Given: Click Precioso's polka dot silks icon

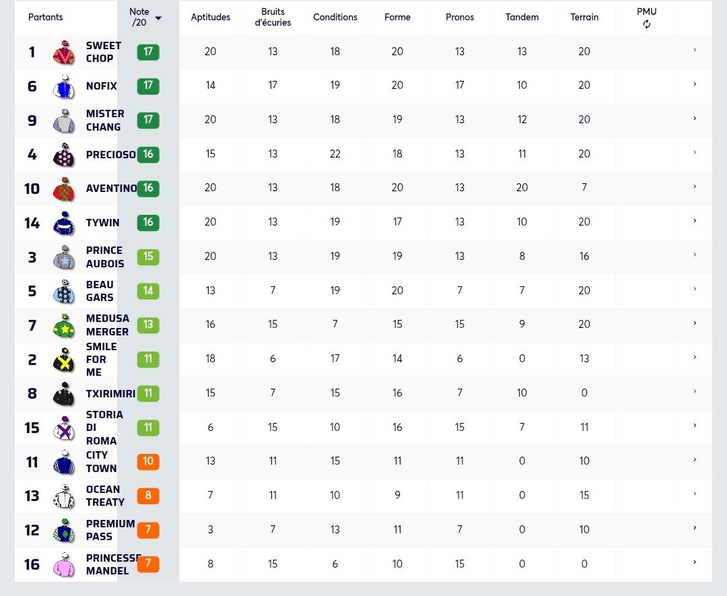Looking at the screenshot, I should tap(65, 154).
